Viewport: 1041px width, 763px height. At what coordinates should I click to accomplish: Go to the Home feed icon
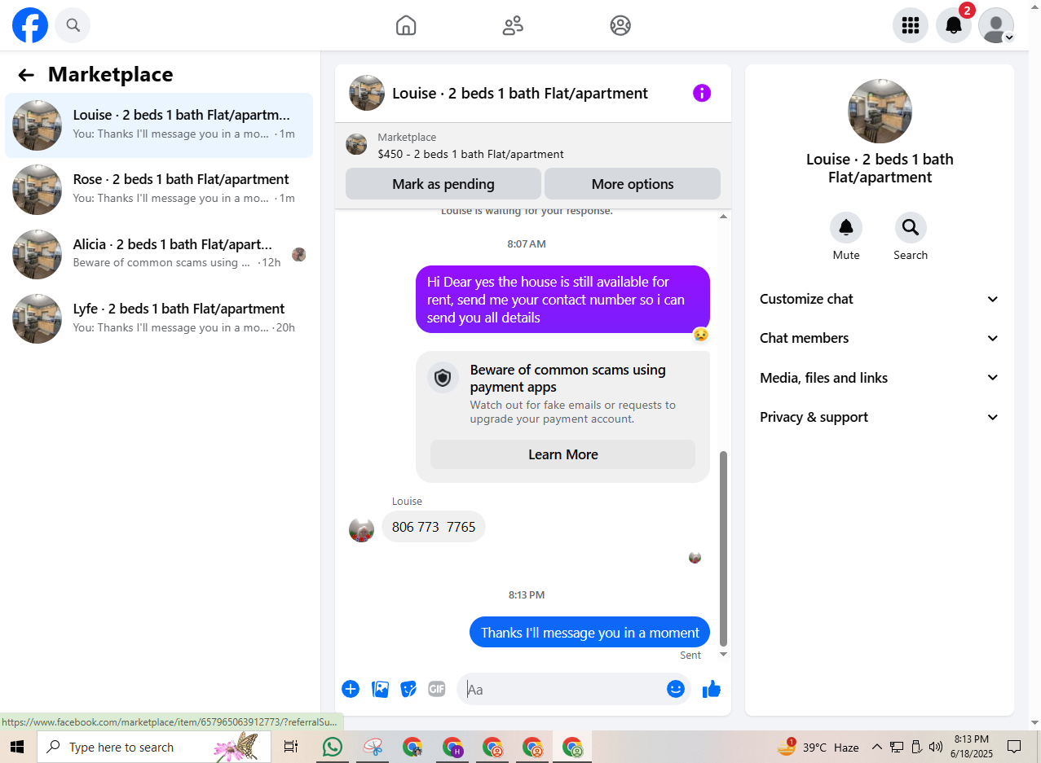point(406,25)
